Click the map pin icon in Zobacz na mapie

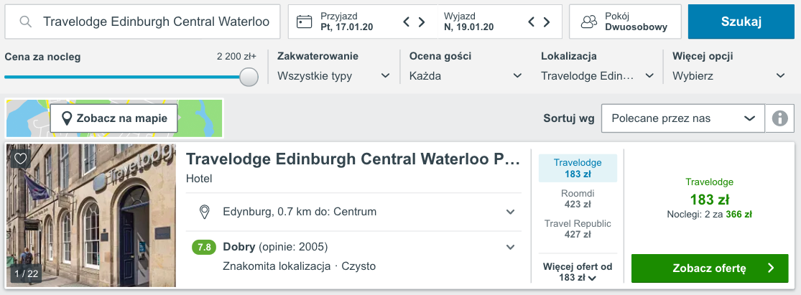click(x=66, y=119)
